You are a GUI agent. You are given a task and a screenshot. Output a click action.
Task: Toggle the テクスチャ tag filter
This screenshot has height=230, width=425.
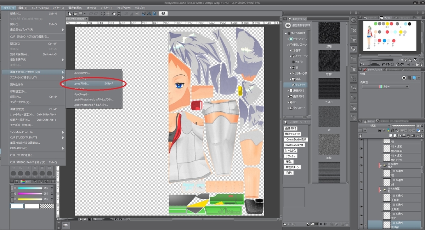(291, 156)
